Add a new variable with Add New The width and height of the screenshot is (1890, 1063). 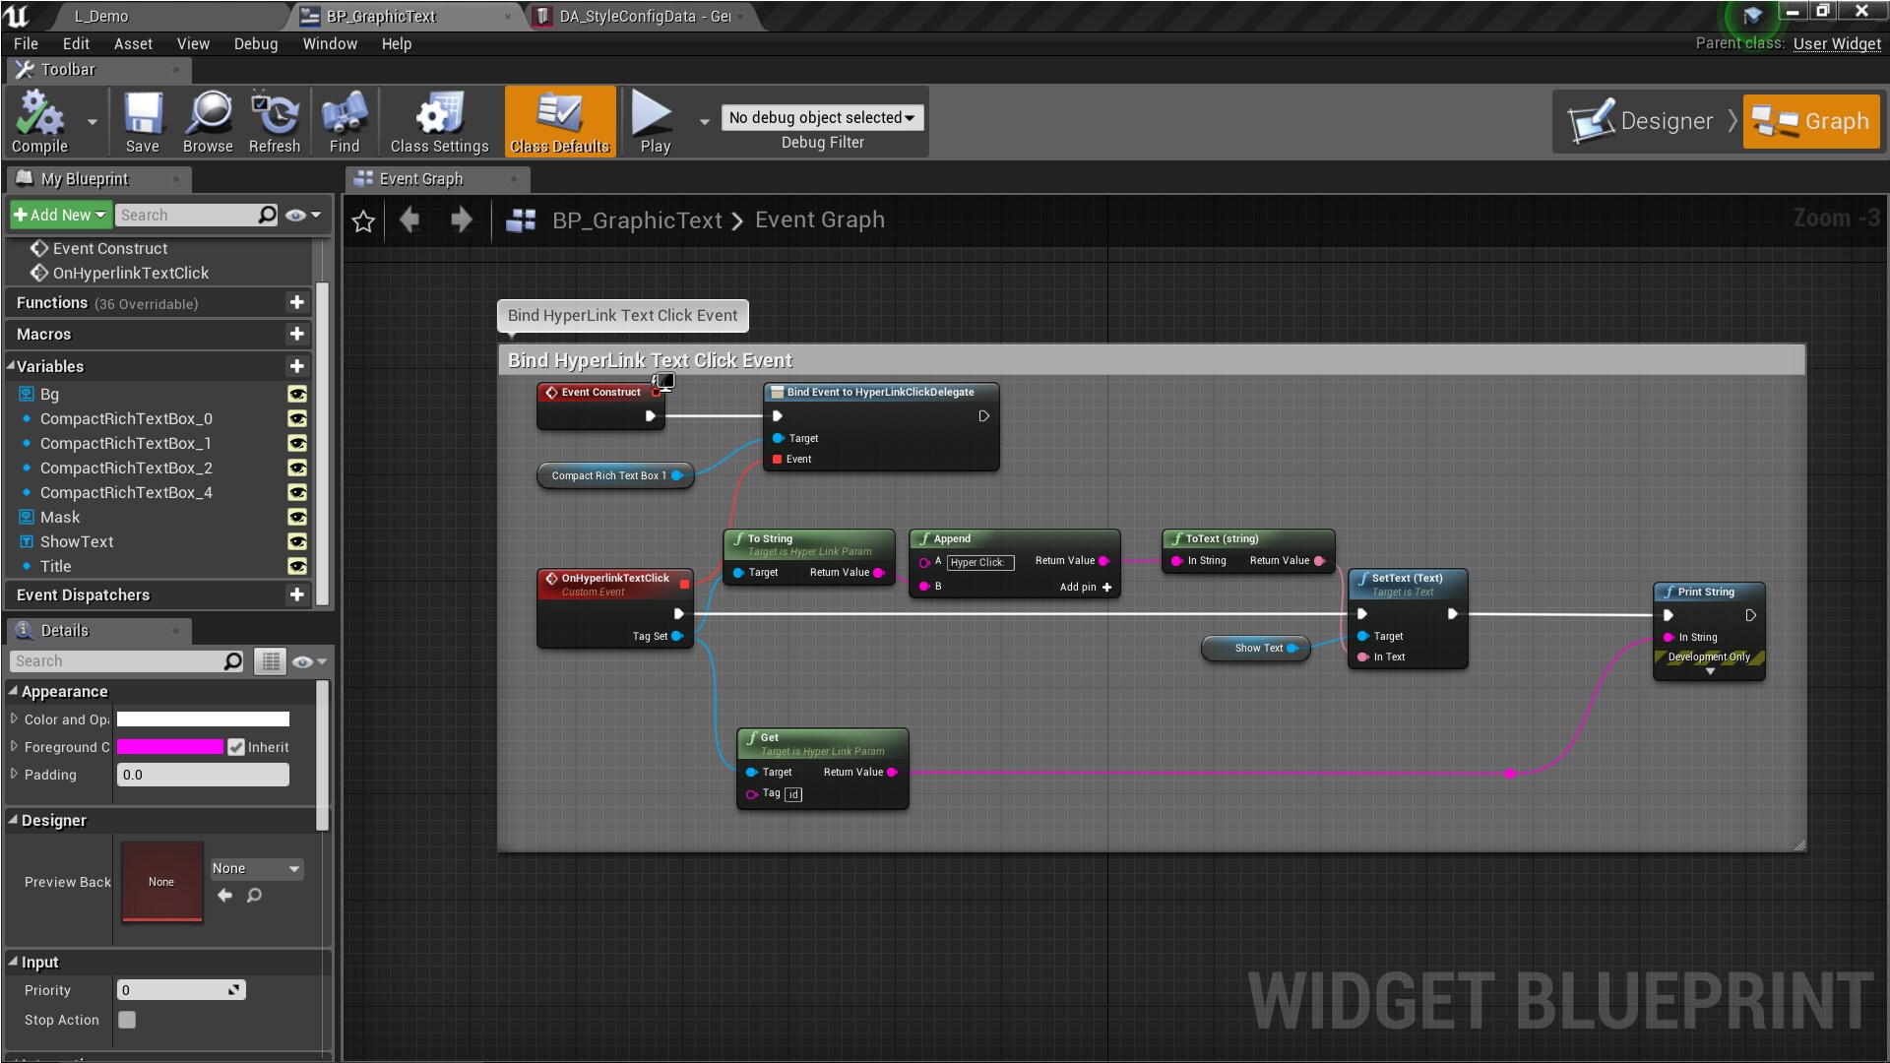tap(57, 215)
